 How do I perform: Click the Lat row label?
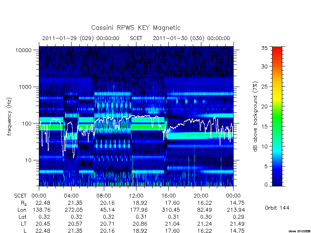(23, 217)
